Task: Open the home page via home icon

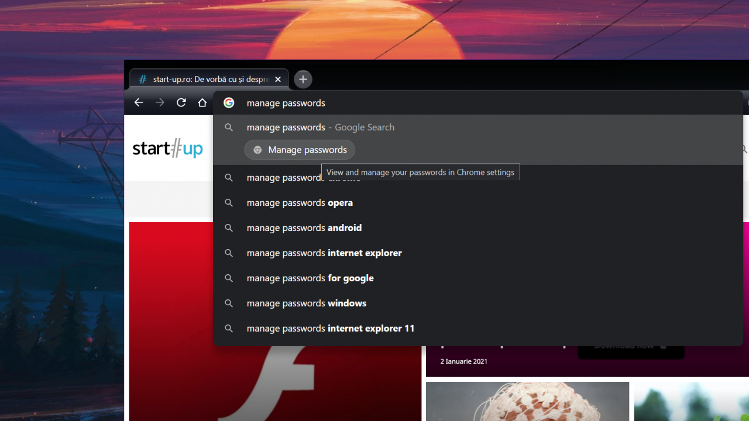Action: click(202, 102)
